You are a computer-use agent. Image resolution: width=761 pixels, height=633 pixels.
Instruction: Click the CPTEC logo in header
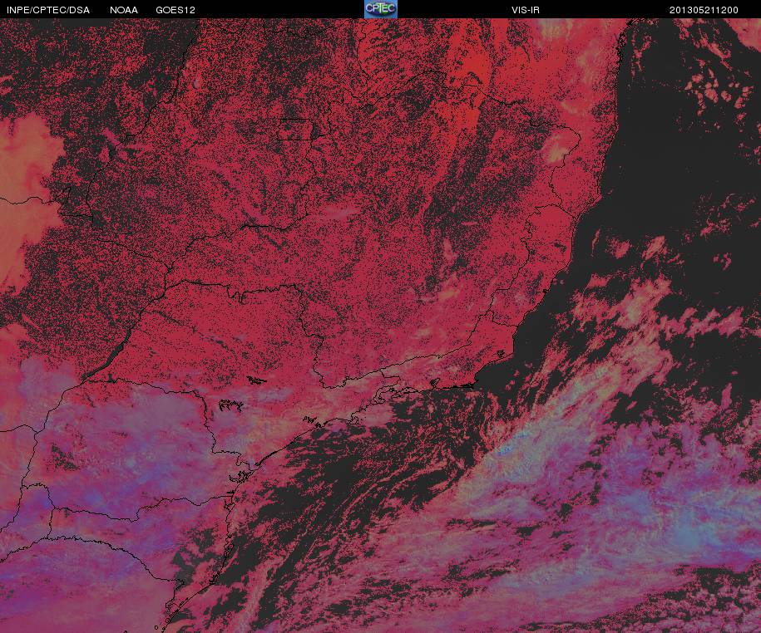pyautogui.click(x=381, y=9)
